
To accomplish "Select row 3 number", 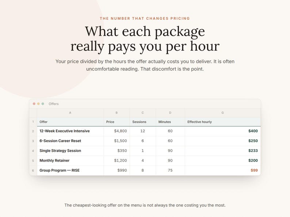I will (33, 141).
